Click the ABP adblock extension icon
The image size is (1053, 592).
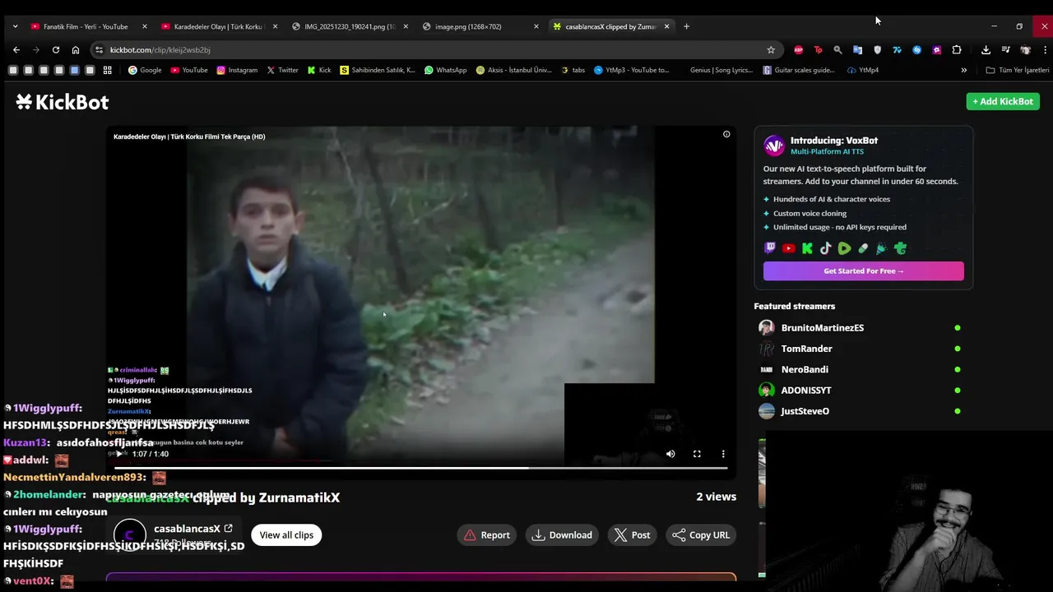[798, 49]
